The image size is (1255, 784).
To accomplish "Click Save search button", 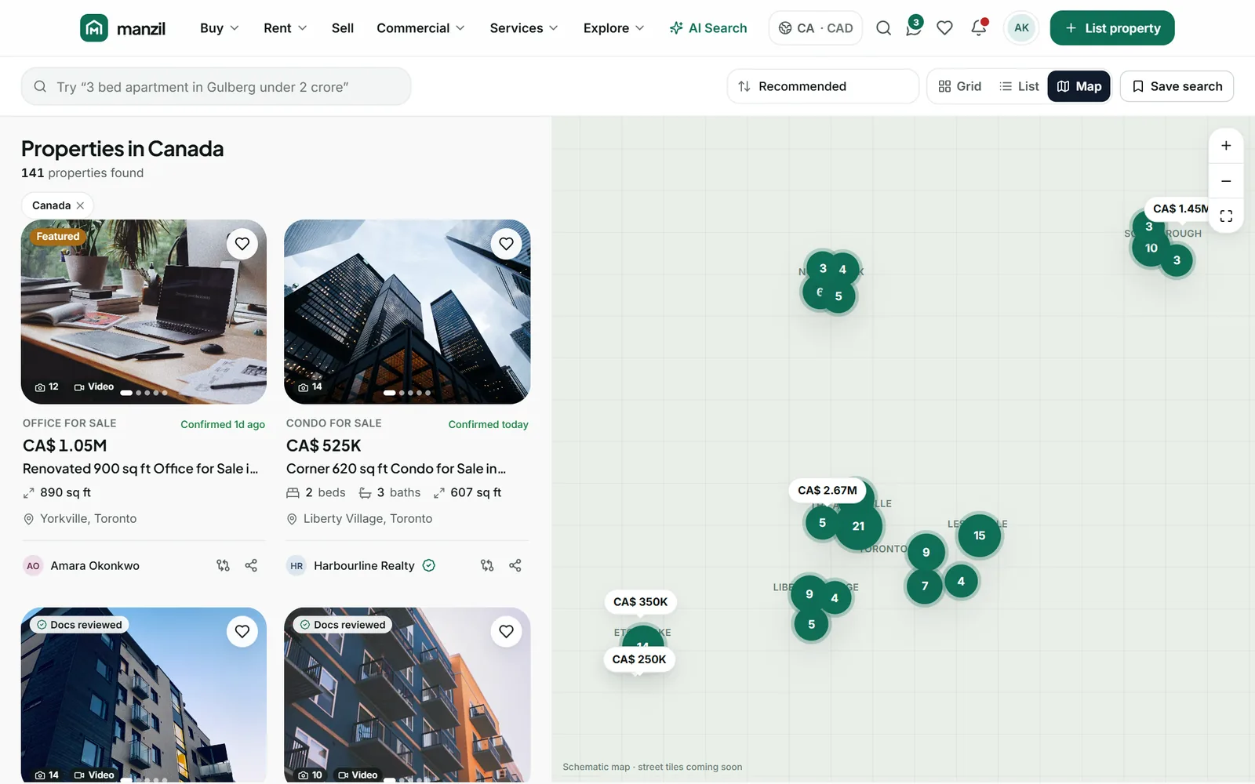I will click(x=1177, y=86).
